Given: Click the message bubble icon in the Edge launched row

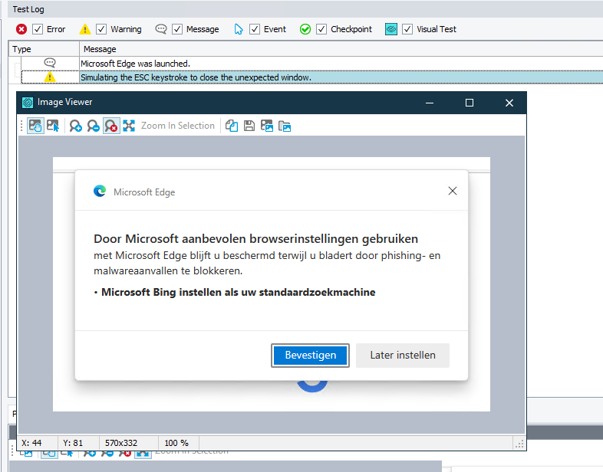Looking at the screenshot, I should [50, 63].
